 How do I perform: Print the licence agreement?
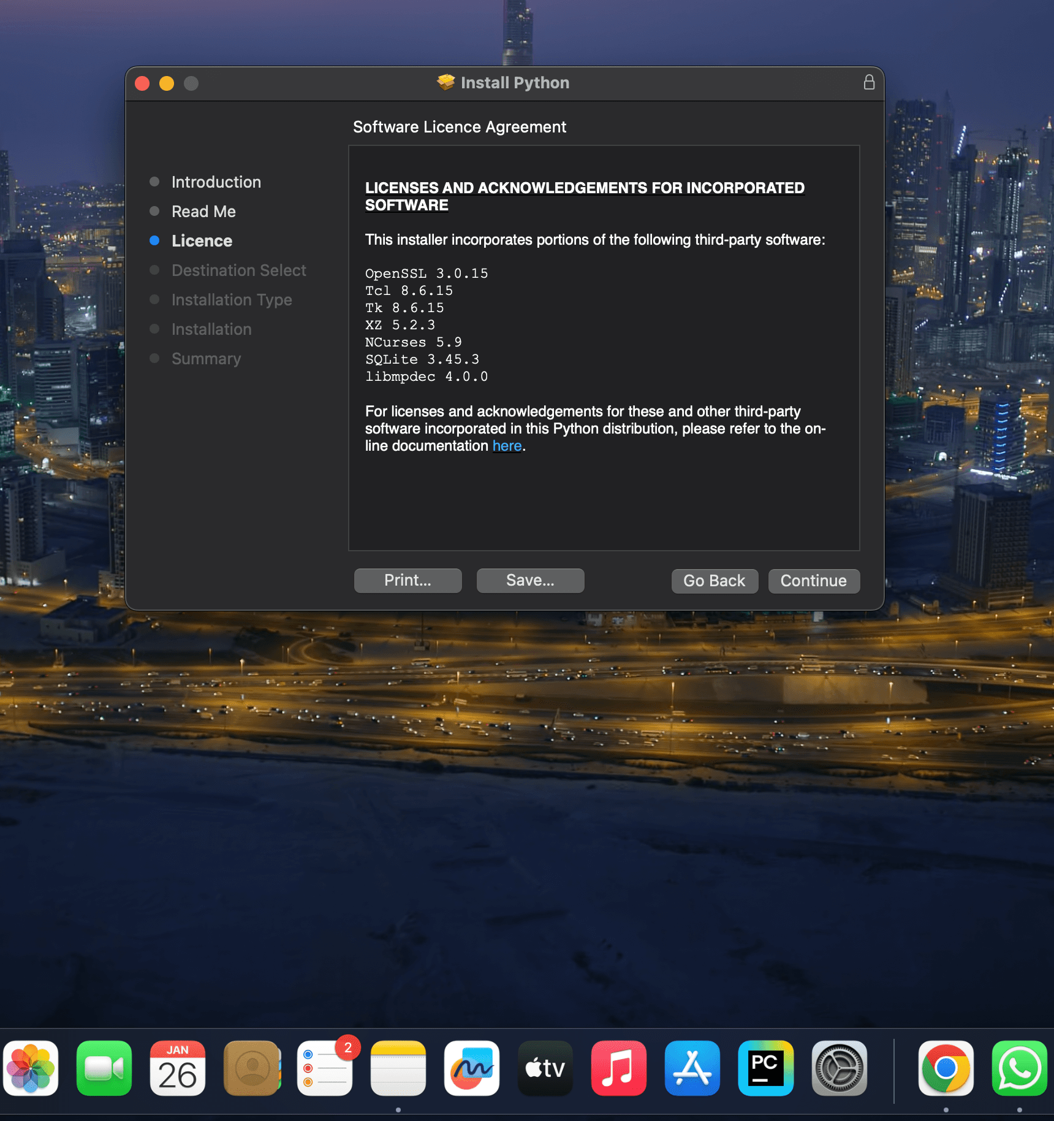coord(408,580)
